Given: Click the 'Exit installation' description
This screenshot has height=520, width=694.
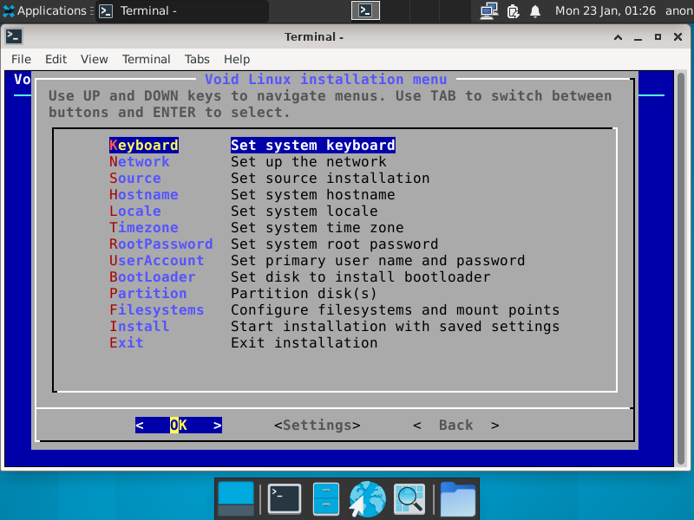Looking at the screenshot, I should [x=304, y=342].
